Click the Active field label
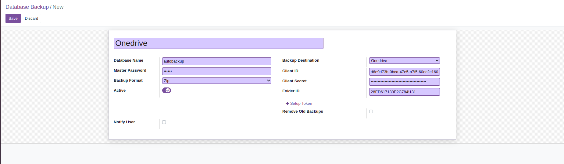 point(120,91)
